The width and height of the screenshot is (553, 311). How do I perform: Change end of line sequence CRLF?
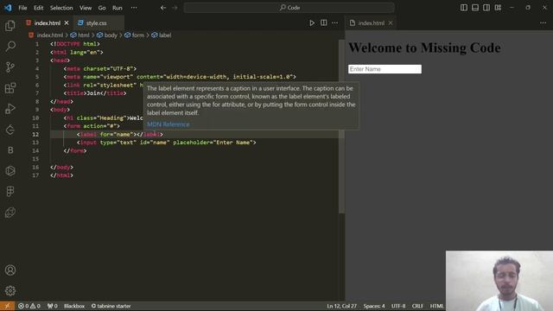(417, 306)
